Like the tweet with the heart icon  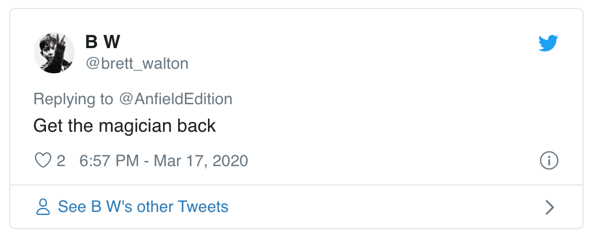click(x=43, y=160)
